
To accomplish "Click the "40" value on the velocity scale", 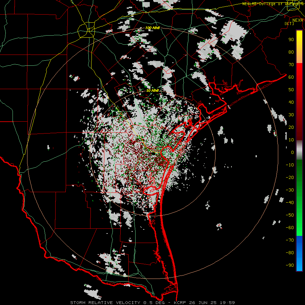I will click(x=291, y=102).
